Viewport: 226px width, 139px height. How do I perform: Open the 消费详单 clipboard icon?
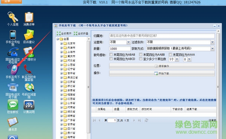tap(29, 17)
